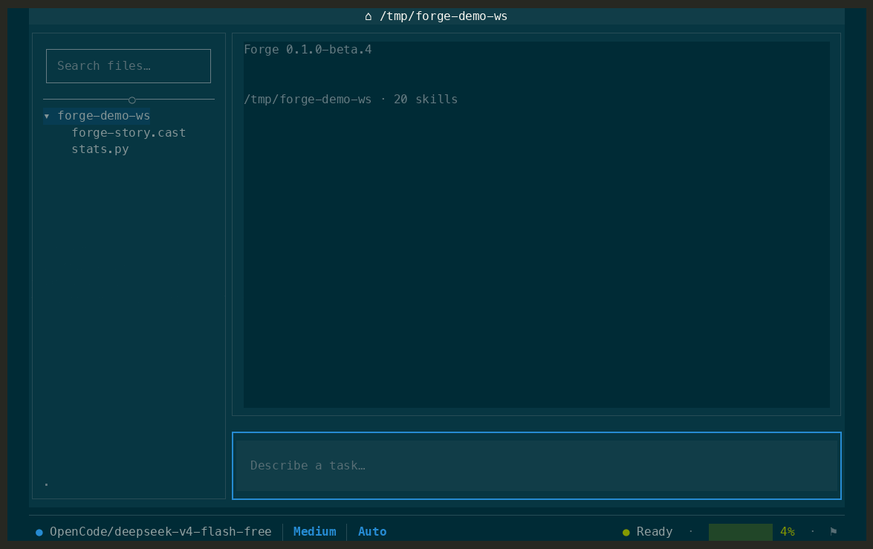Focus the Describe a task input
This screenshot has width=873, height=549.
pos(536,466)
